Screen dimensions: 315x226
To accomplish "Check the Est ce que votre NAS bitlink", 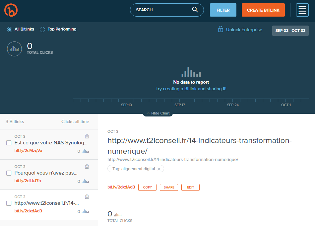I will click(9, 143).
